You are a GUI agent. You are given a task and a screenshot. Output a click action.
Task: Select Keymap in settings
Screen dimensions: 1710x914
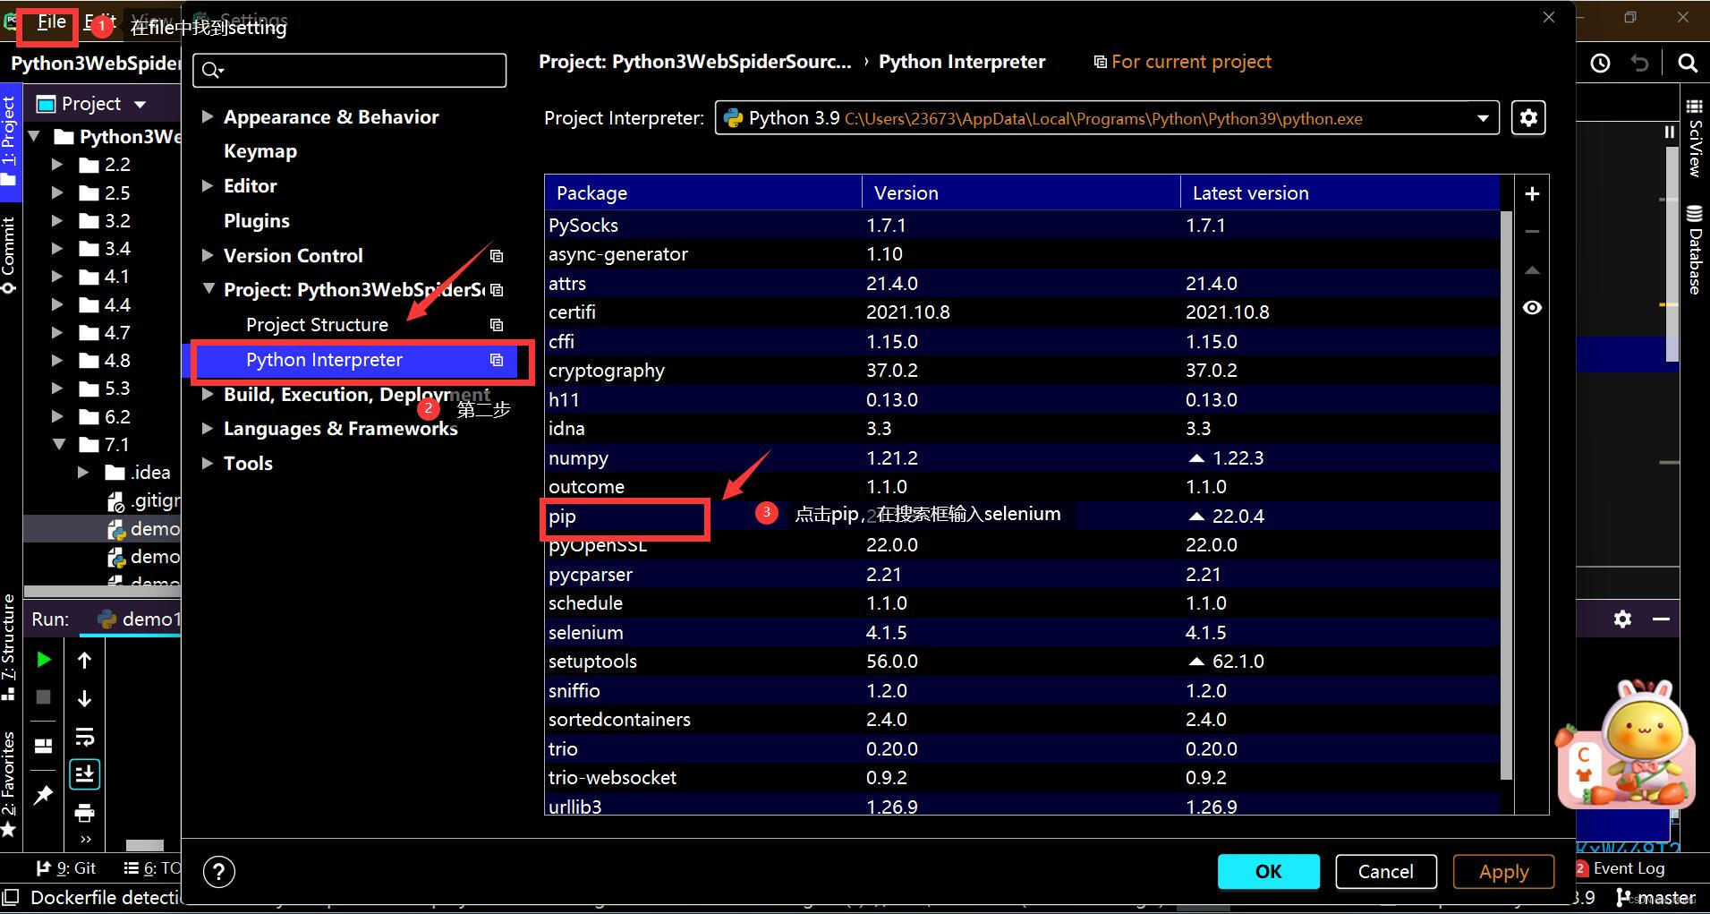click(259, 151)
